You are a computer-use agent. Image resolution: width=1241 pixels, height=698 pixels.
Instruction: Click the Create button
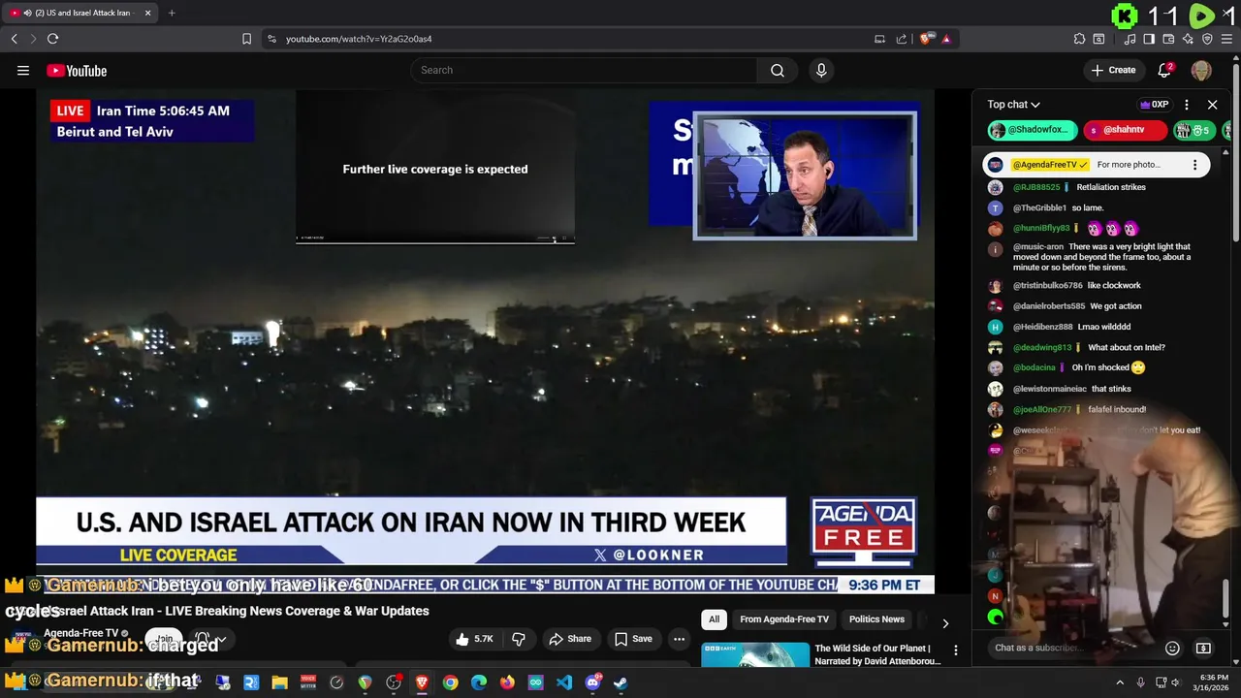(x=1113, y=70)
